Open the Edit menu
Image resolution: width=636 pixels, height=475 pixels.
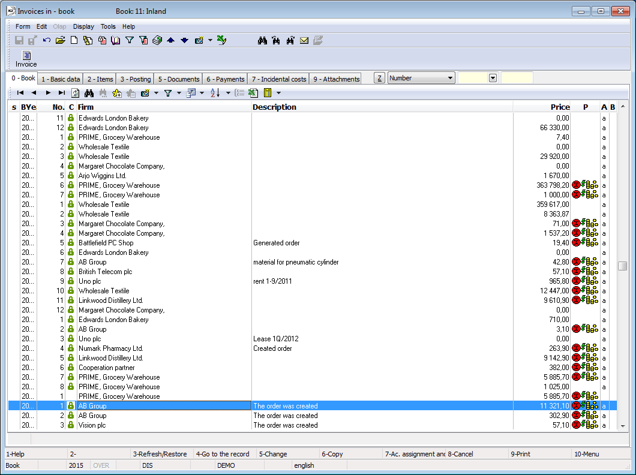[x=41, y=26]
